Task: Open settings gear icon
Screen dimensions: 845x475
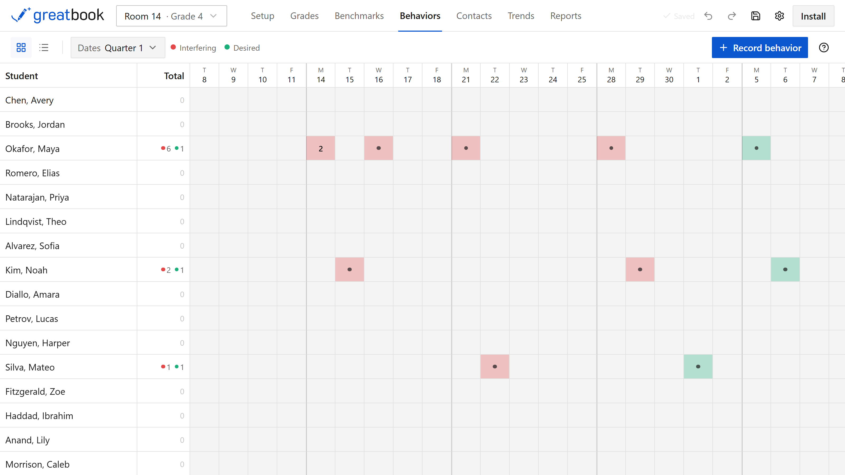Action: tap(780, 16)
